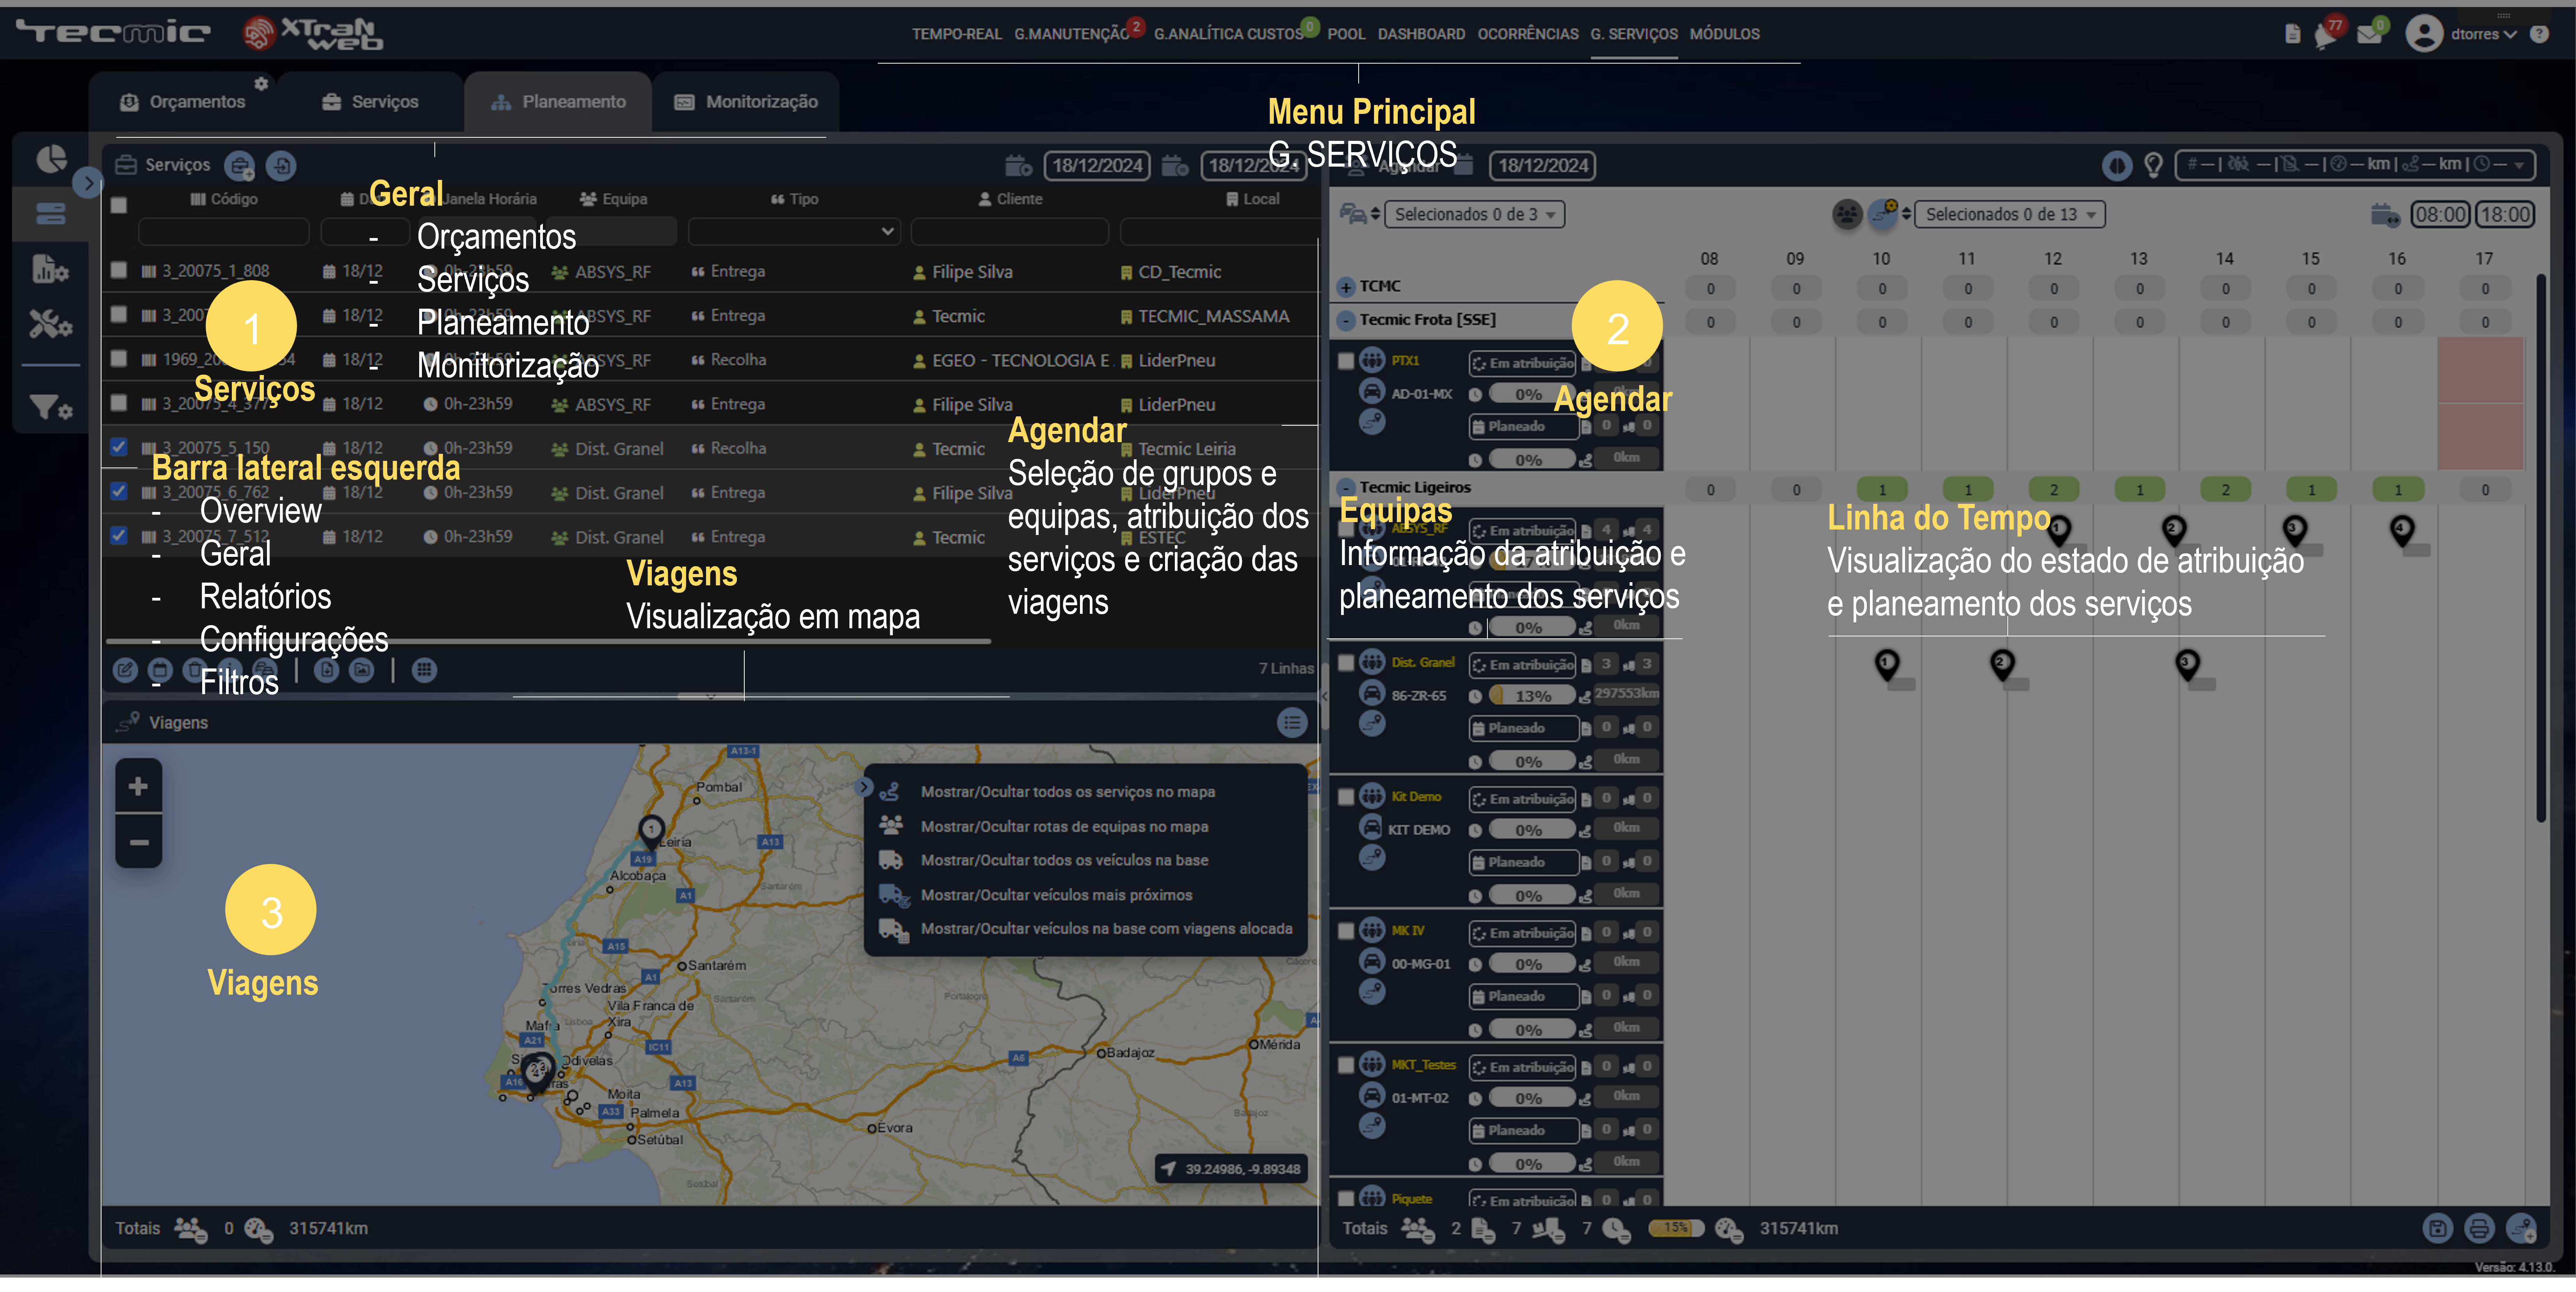Zoom in on the map

[x=139, y=786]
